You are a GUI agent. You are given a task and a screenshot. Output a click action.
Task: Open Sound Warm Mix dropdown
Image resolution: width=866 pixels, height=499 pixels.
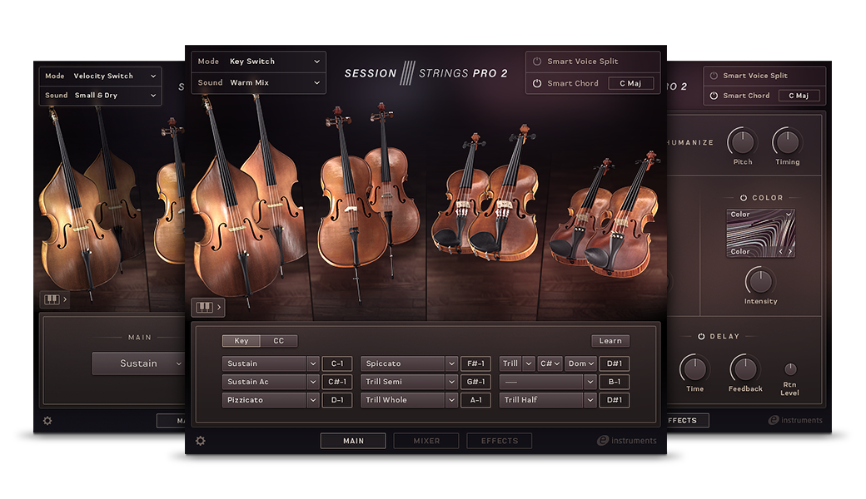coord(258,82)
